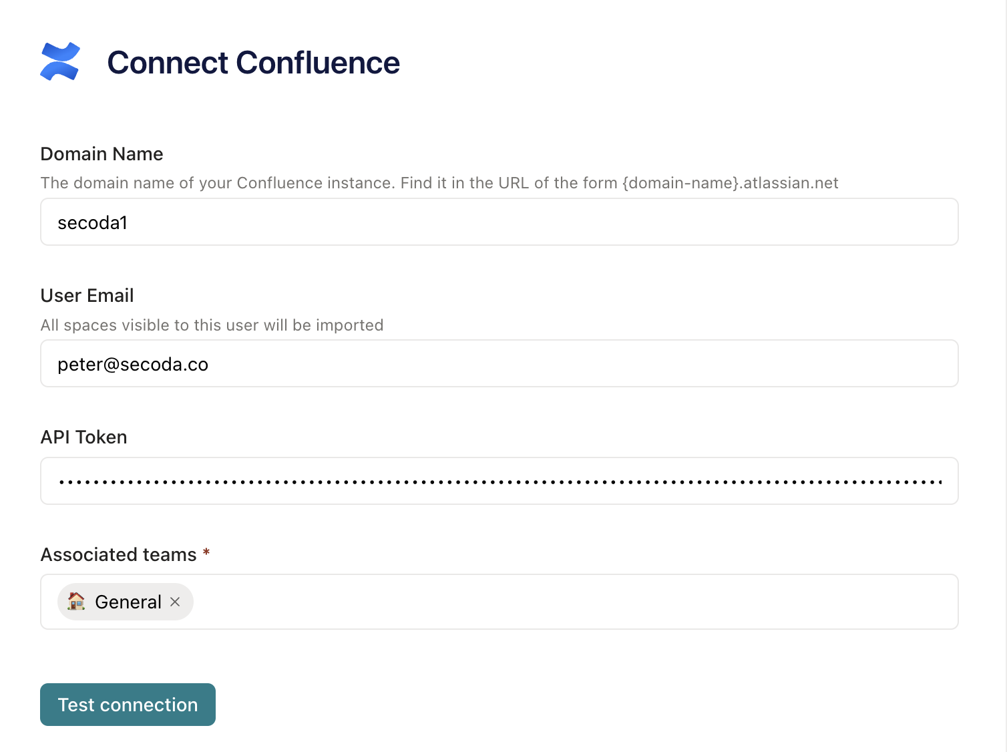Image resolution: width=1007 pixels, height=752 pixels.
Task: Click the house emoji on General chip
Action: click(77, 602)
